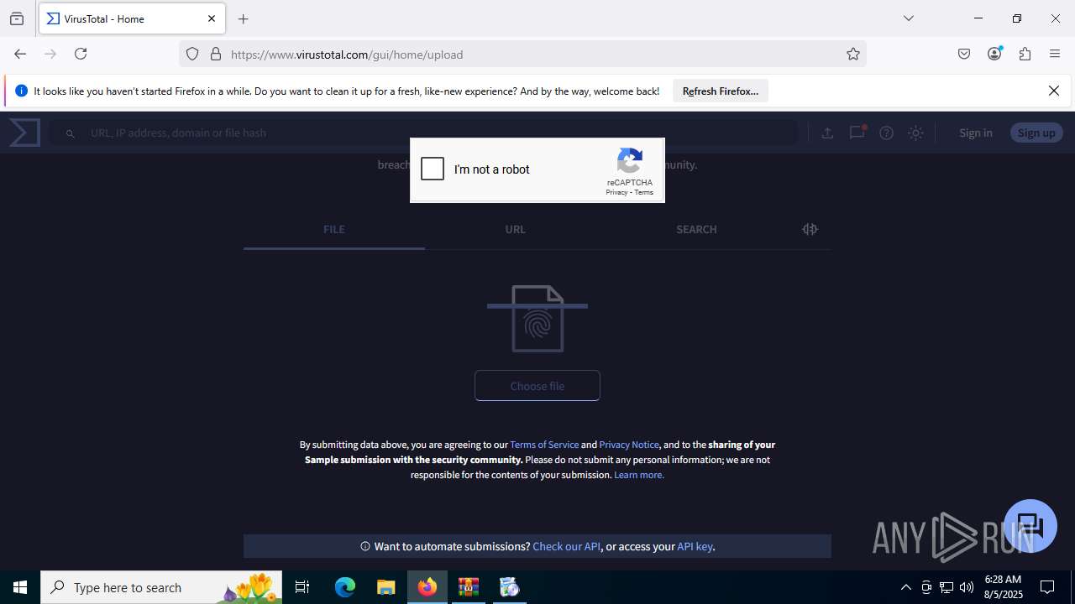This screenshot has width=1075, height=604.
Task: Click the monitor icon beside SEARCH tab
Action: click(x=810, y=229)
